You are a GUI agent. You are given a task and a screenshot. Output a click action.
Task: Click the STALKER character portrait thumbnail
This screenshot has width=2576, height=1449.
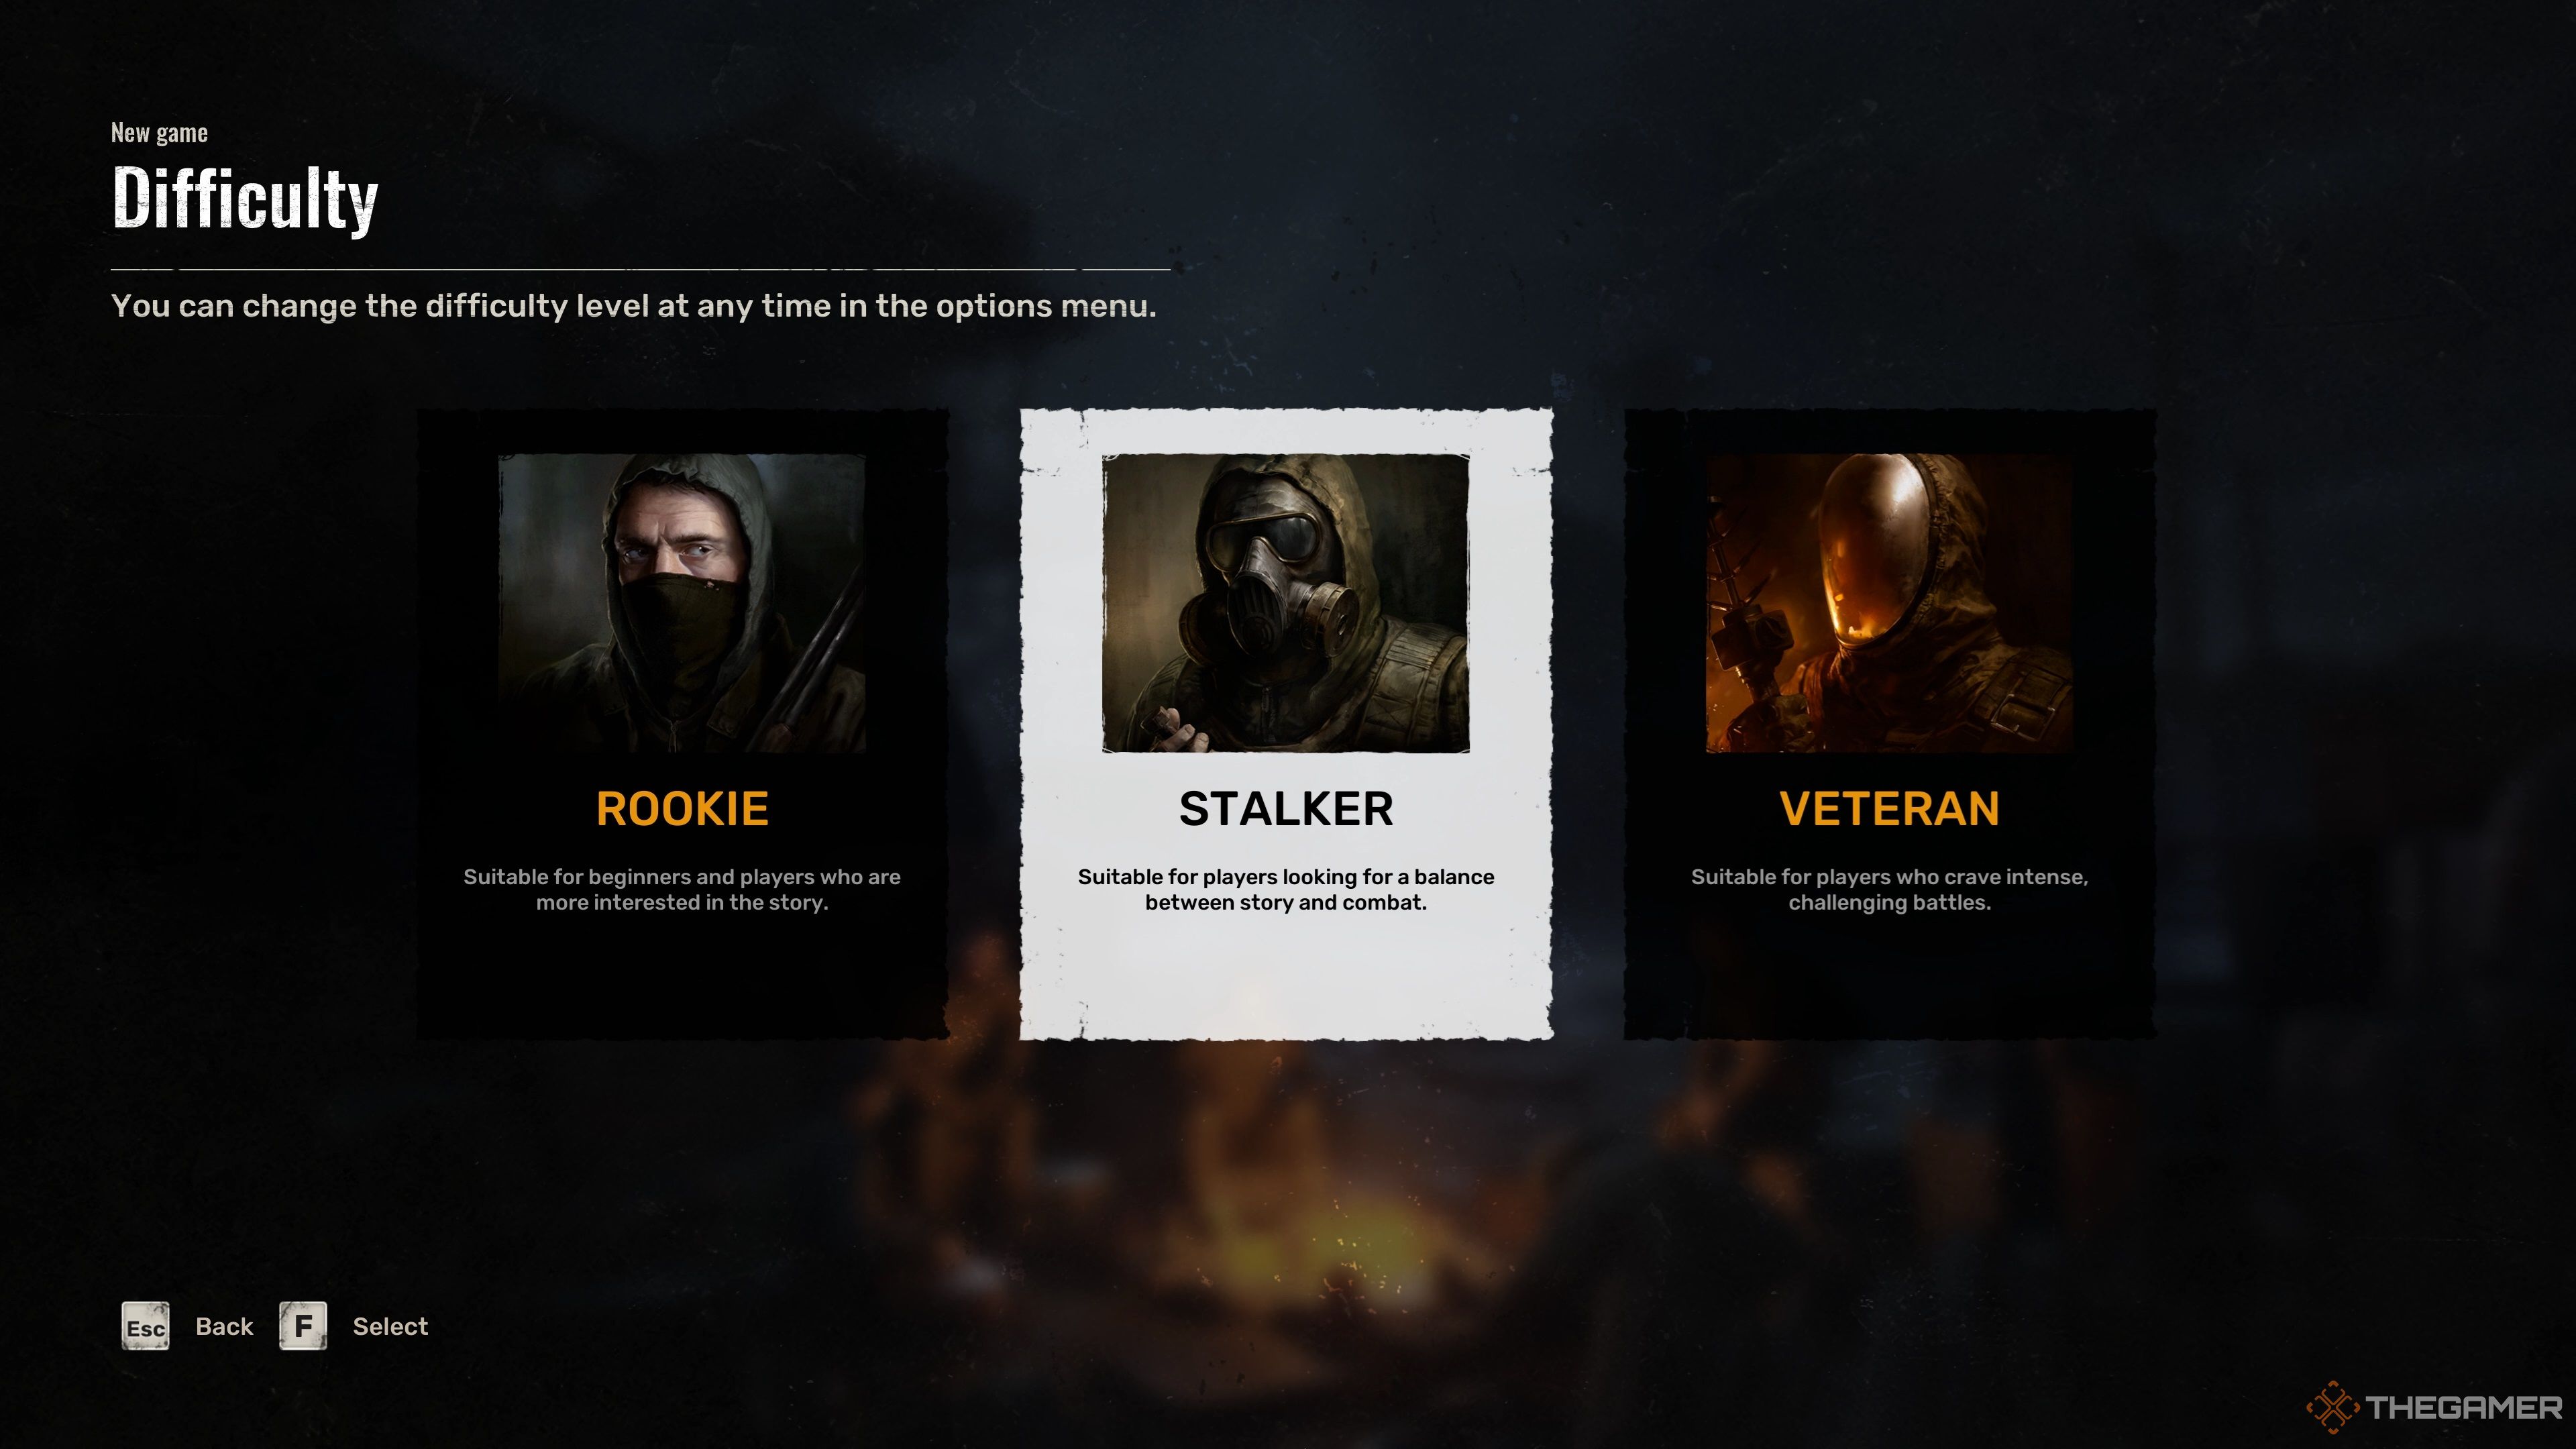(x=1286, y=602)
